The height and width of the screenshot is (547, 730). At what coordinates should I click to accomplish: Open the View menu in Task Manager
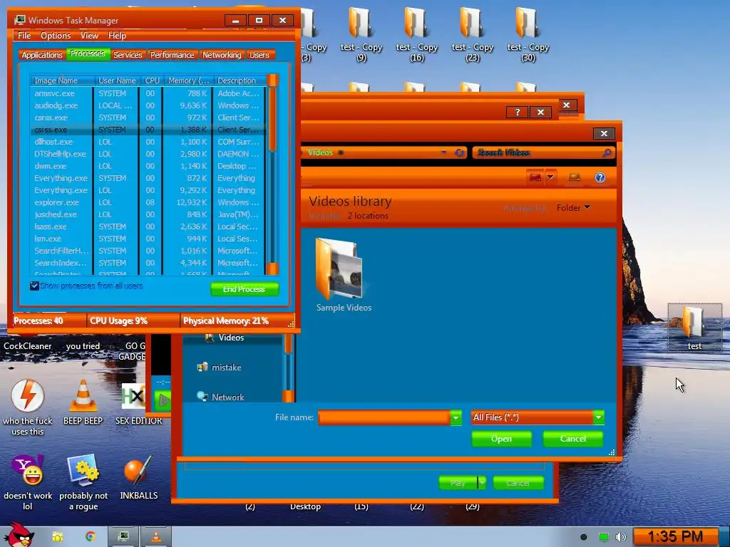tap(89, 36)
